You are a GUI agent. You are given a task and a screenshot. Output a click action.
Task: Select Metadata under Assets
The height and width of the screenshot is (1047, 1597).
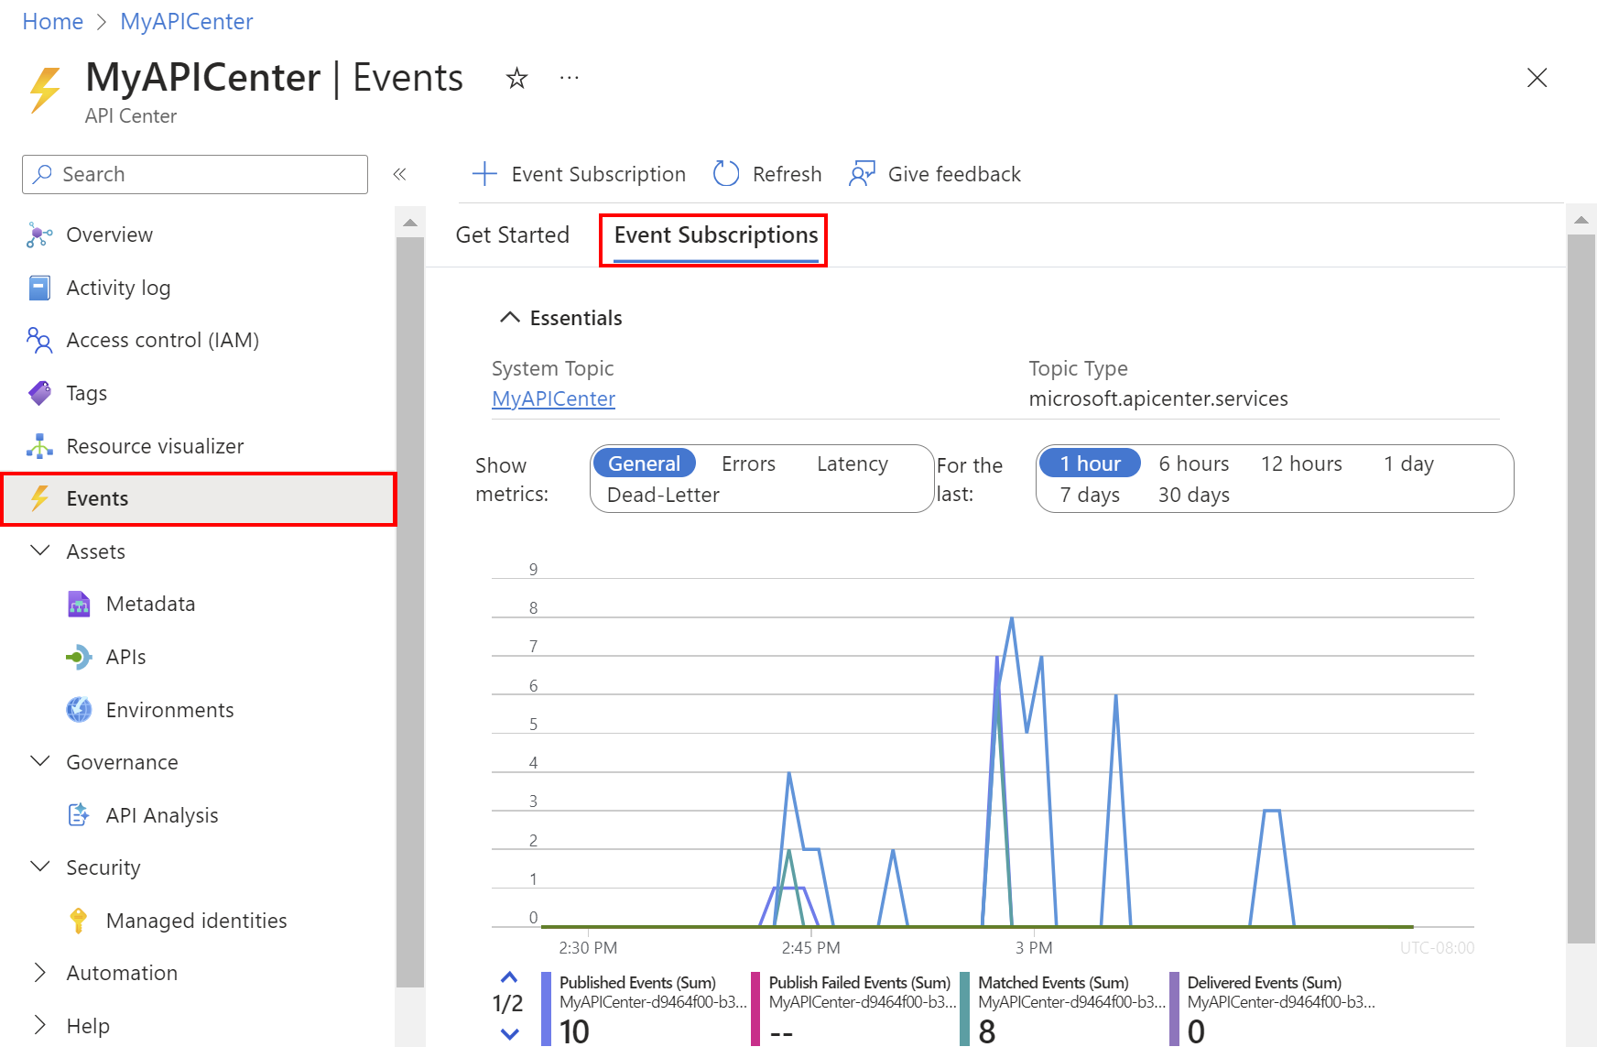149,603
